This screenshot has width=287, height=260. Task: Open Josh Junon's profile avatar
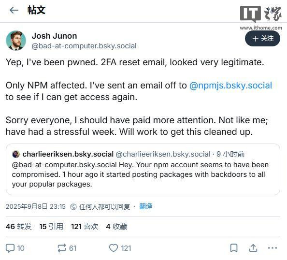point(16,41)
